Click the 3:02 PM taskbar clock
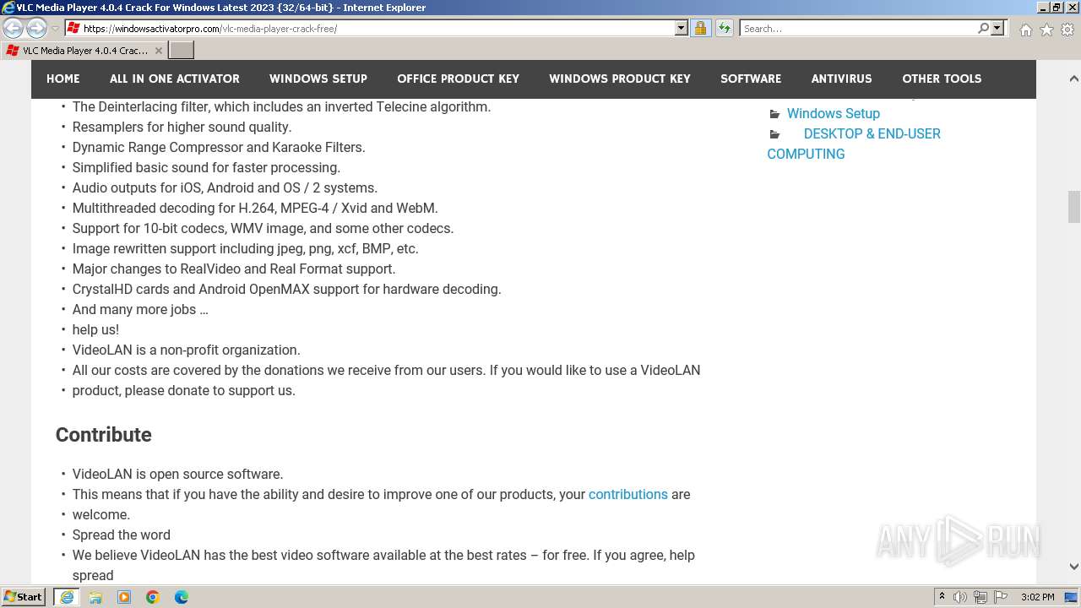1081x608 pixels. point(1038,597)
